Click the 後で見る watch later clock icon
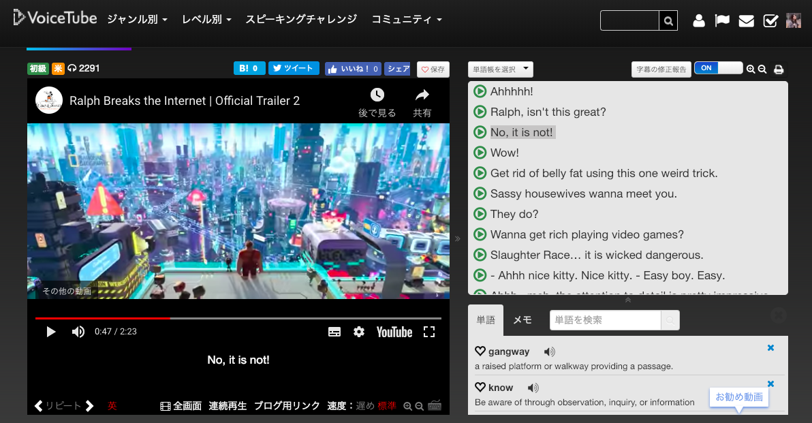 [x=377, y=95]
